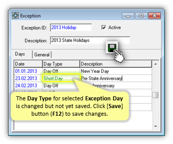Click the Description field with 2013 State Holidays
The height and width of the screenshot is (144, 173).
[90, 40]
